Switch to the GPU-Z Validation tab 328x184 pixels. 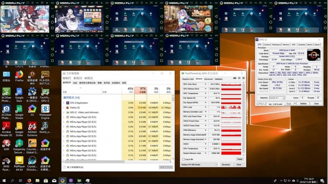[x=219, y=79]
